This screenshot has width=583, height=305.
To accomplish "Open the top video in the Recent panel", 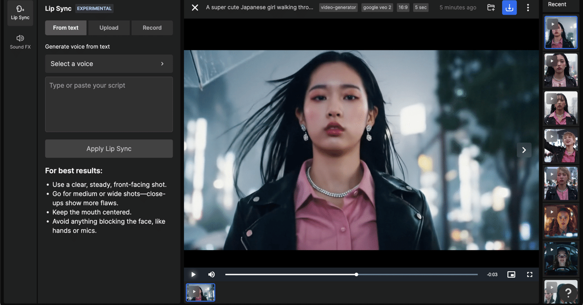I will click(561, 32).
